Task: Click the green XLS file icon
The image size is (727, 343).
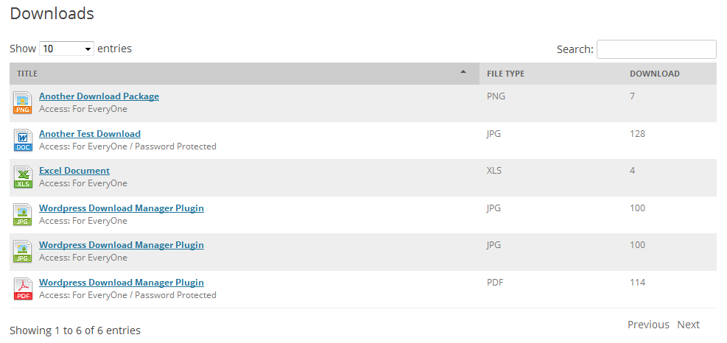Action: (23, 177)
